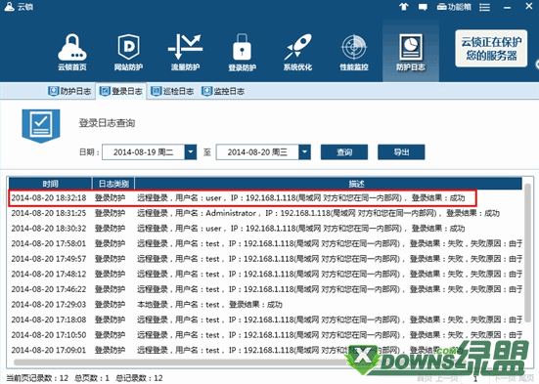Screen dimensions: 539x384
Task: Select the 本地登录 row at 17:29:03
Action: 265,304
